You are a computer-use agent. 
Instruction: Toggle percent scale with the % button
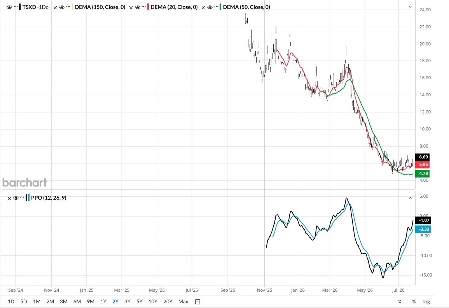[x=414, y=301]
